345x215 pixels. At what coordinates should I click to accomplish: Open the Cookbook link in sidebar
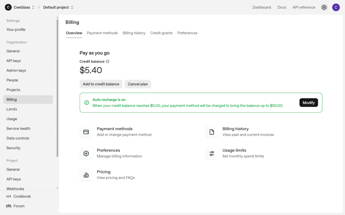tap(22, 196)
